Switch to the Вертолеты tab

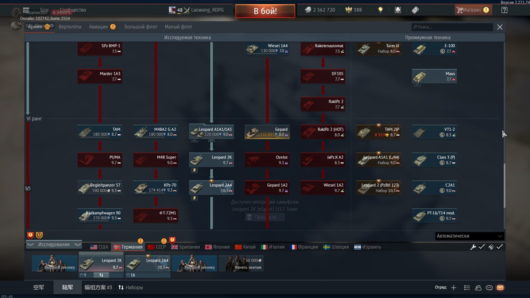tap(70, 27)
